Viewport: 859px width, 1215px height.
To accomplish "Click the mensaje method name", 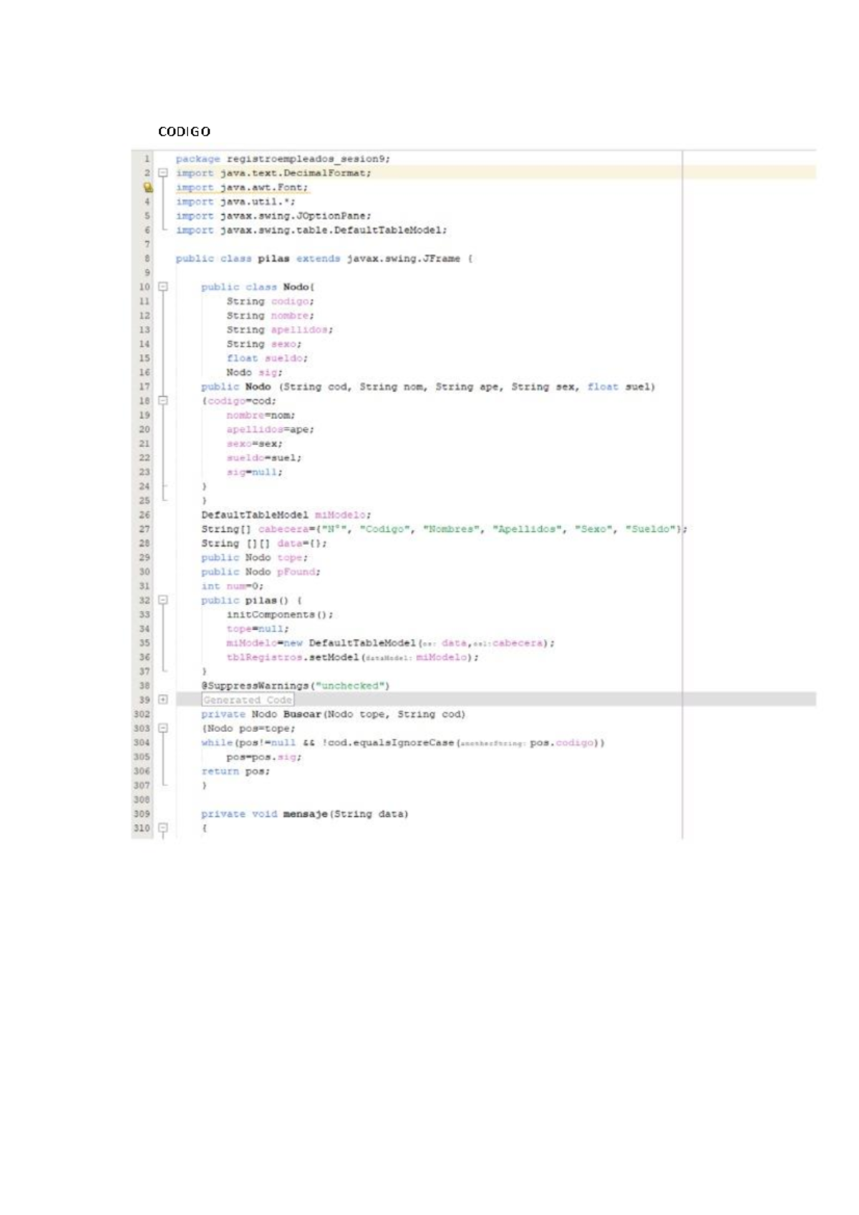I will click(x=305, y=814).
